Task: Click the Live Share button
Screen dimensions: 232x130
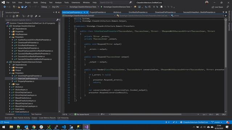Action: 217,7
